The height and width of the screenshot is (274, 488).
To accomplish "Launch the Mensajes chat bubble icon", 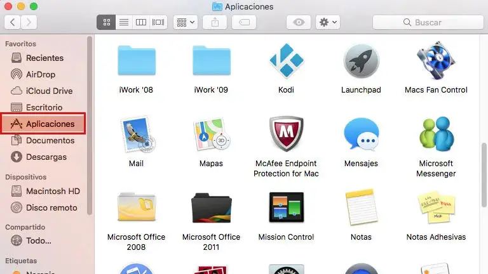I will [361, 134].
